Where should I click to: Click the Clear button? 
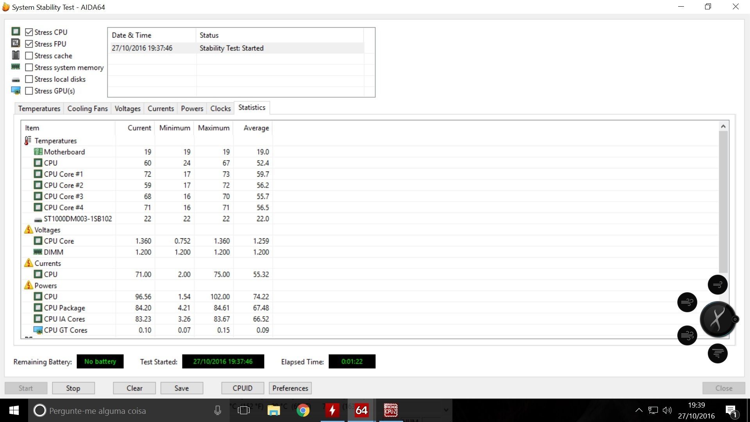click(x=134, y=388)
